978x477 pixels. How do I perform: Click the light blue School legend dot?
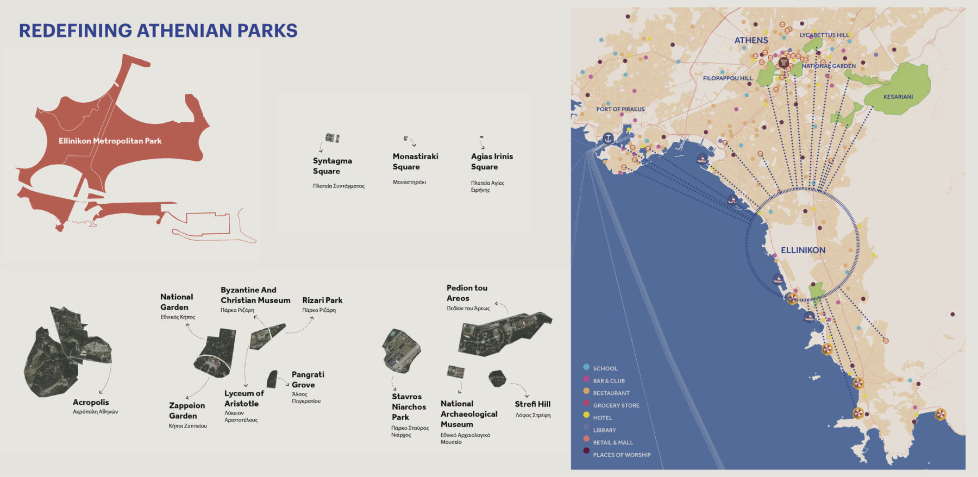[586, 368]
